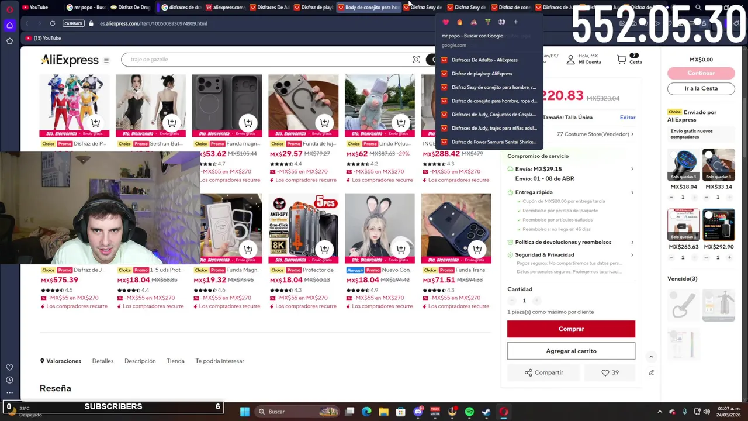Use the image search camera icon

416,60
